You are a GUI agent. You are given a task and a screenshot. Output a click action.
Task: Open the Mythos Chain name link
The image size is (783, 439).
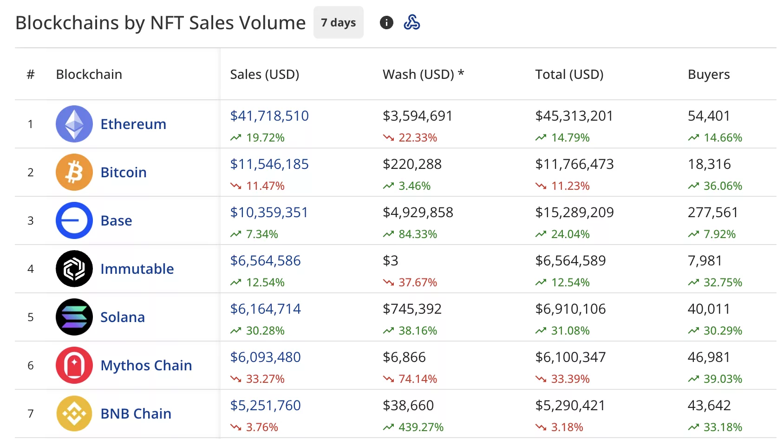[146, 365]
